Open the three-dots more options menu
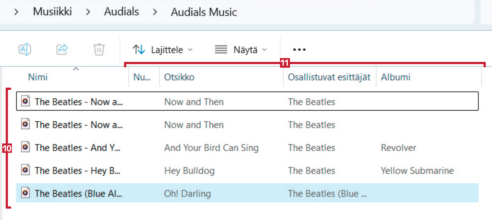 (299, 50)
